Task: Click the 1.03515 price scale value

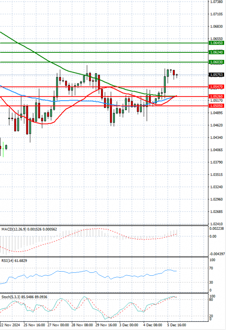Action: coord(217,175)
